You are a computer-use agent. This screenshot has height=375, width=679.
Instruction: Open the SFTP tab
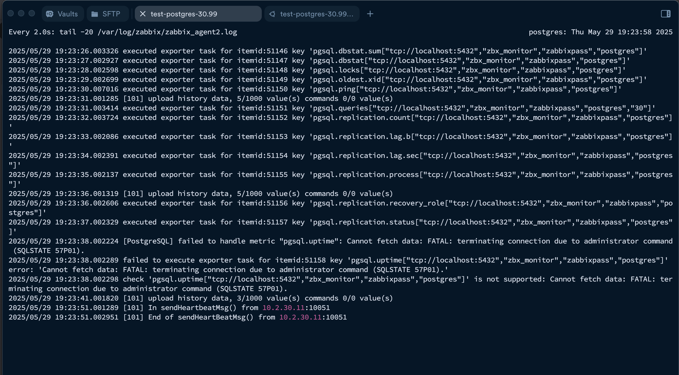[108, 14]
